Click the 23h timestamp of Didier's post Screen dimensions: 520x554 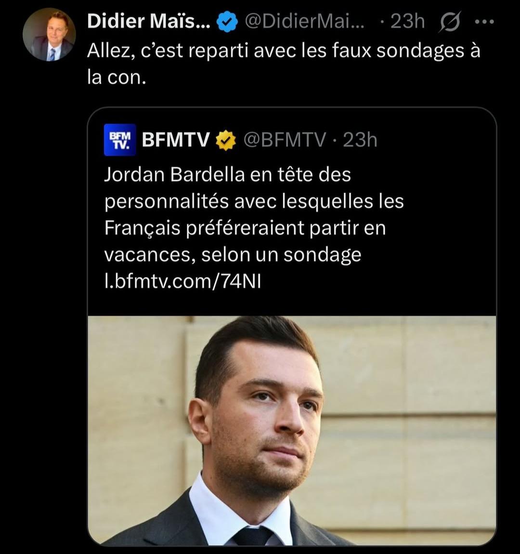point(407,22)
